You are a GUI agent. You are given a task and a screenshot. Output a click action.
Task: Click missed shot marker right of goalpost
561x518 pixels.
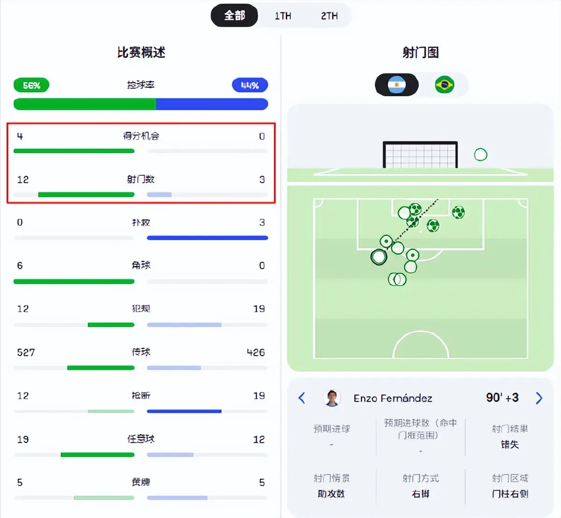(x=481, y=155)
